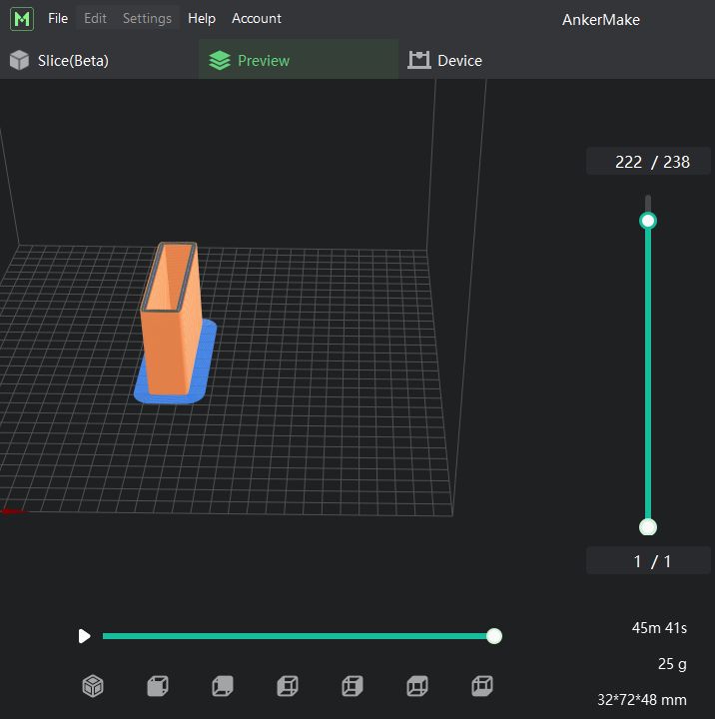
Task: Open the Settings menu
Action: [x=147, y=19]
